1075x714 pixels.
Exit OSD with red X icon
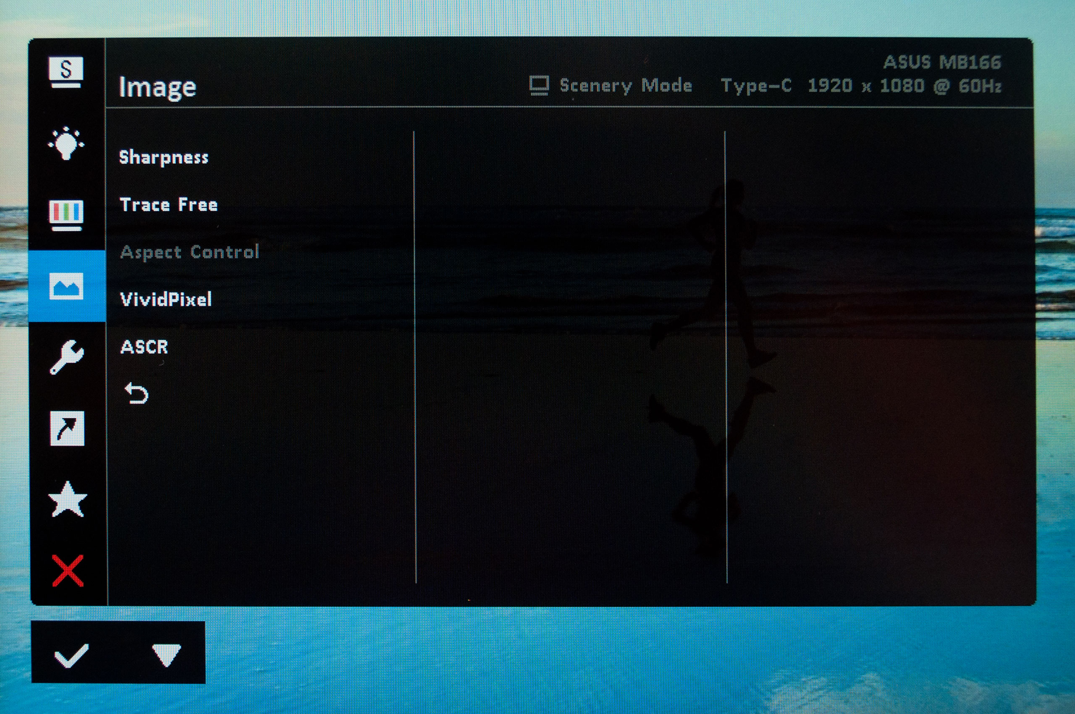click(68, 570)
